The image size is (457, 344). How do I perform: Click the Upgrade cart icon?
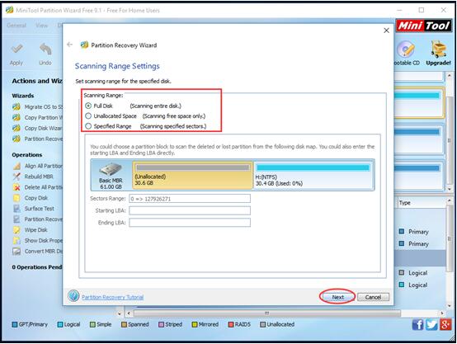coord(439,49)
